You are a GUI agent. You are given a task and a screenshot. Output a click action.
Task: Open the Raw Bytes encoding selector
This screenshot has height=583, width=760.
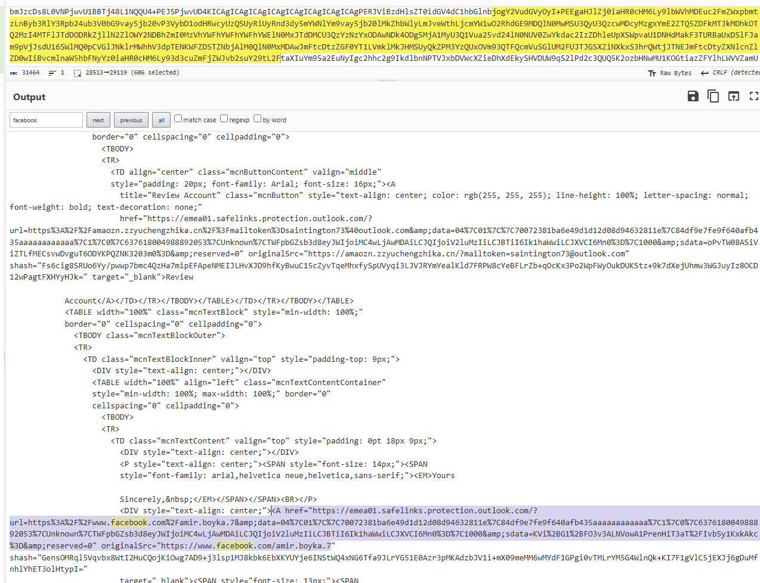tap(670, 73)
